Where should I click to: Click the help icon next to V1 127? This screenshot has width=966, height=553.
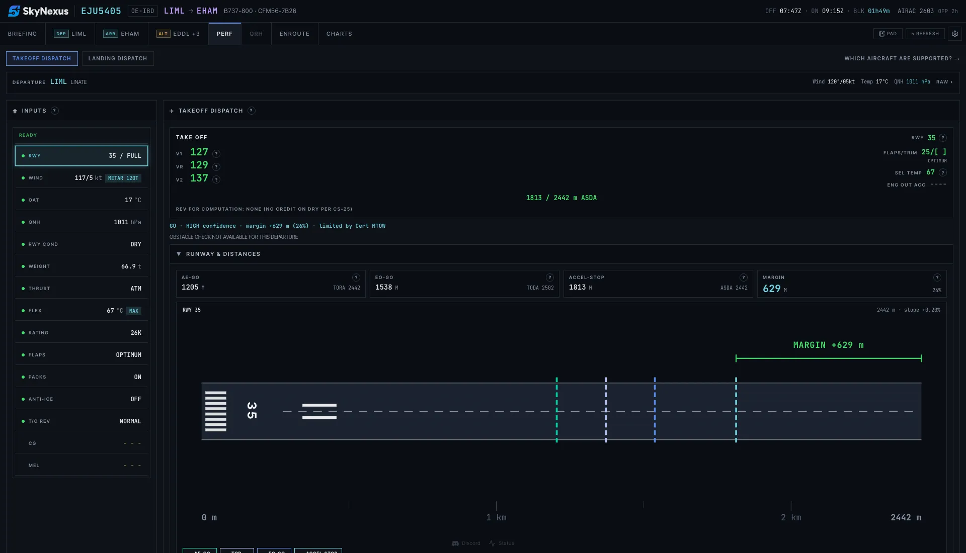[x=216, y=154]
